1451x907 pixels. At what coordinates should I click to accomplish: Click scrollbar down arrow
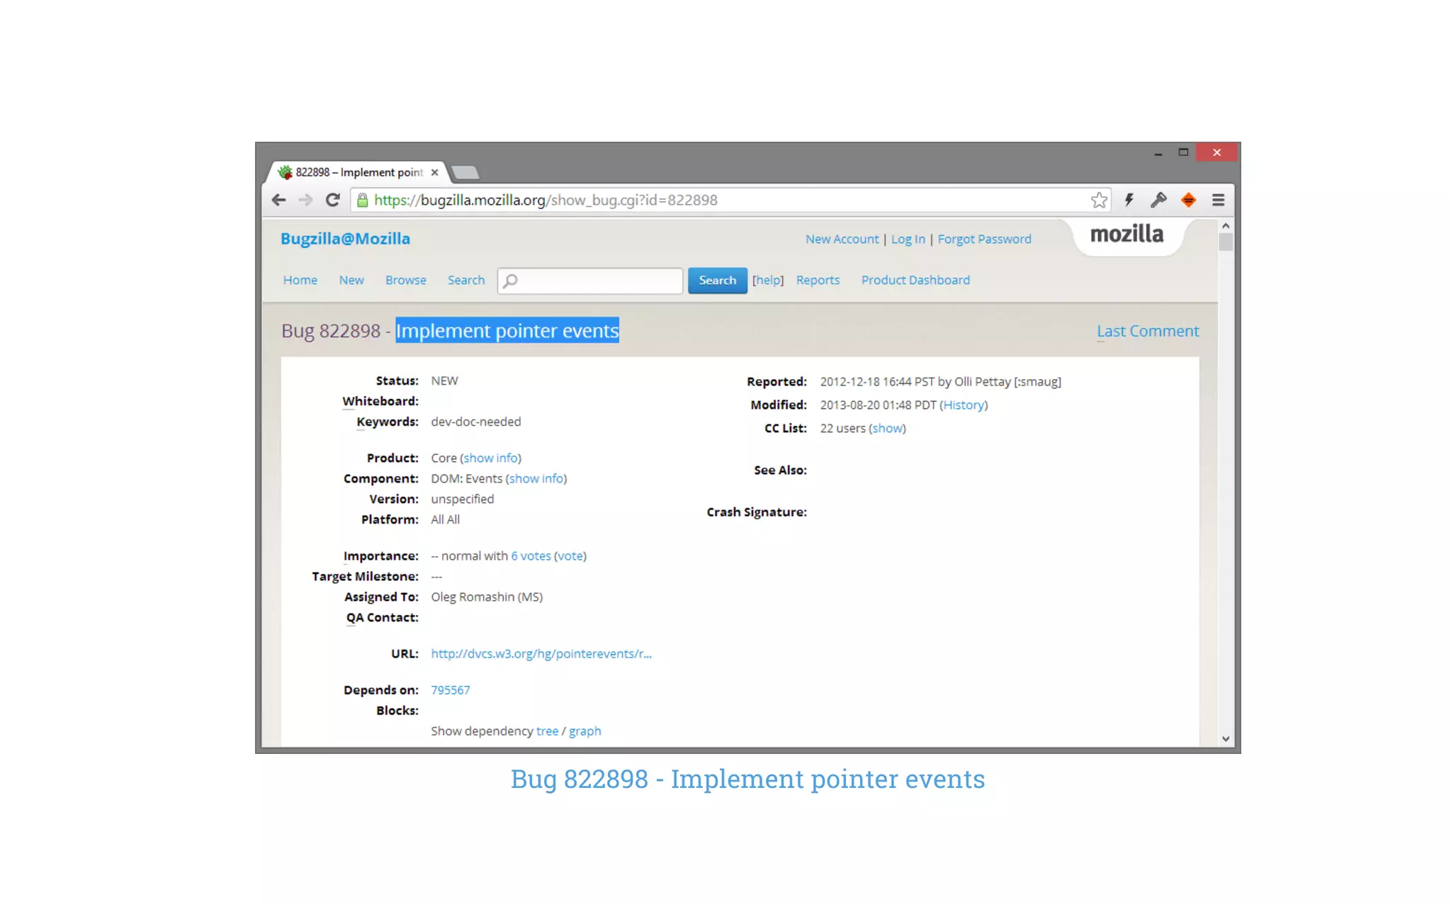point(1226,739)
